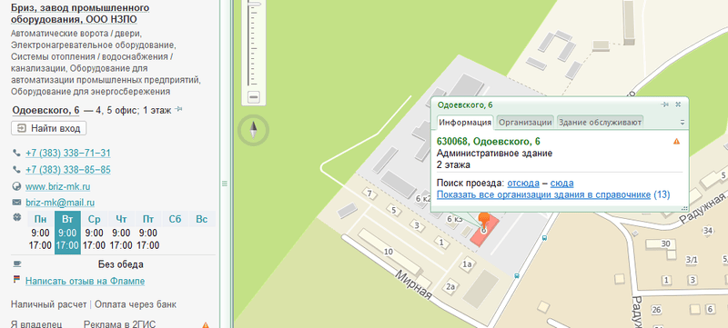Select Вт column in work schedule
The height and width of the screenshot is (328, 728).
67,233
